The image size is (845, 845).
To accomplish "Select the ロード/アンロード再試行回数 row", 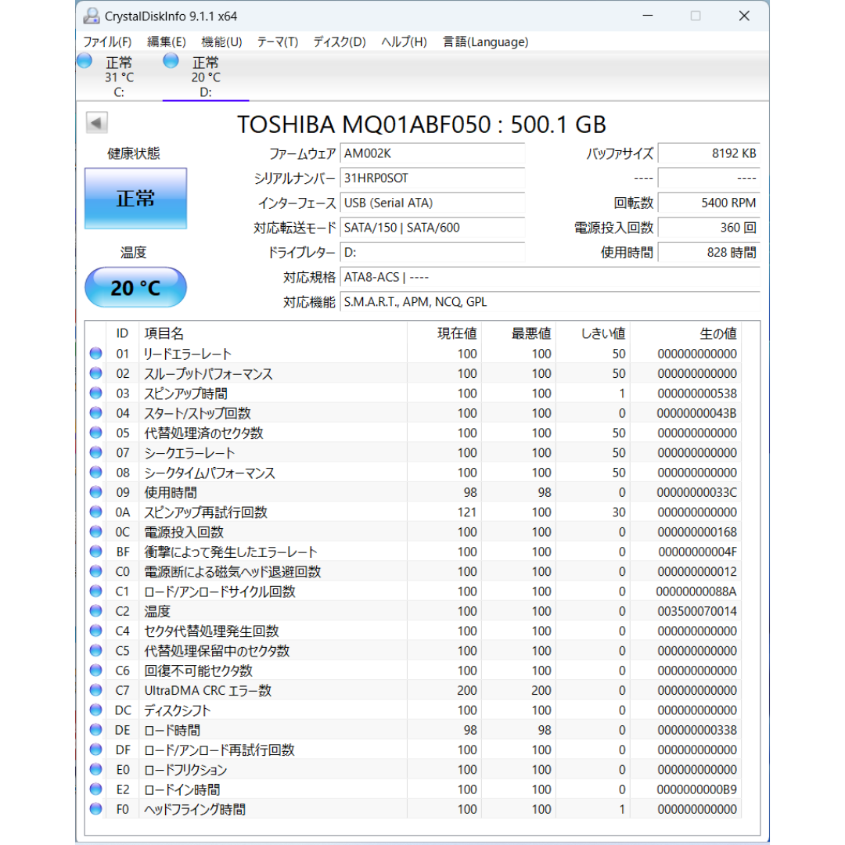I will [x=413, y=750].
